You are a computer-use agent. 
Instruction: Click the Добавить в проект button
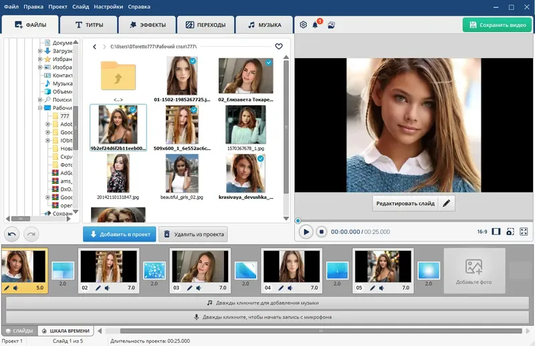tap(120, 234)
